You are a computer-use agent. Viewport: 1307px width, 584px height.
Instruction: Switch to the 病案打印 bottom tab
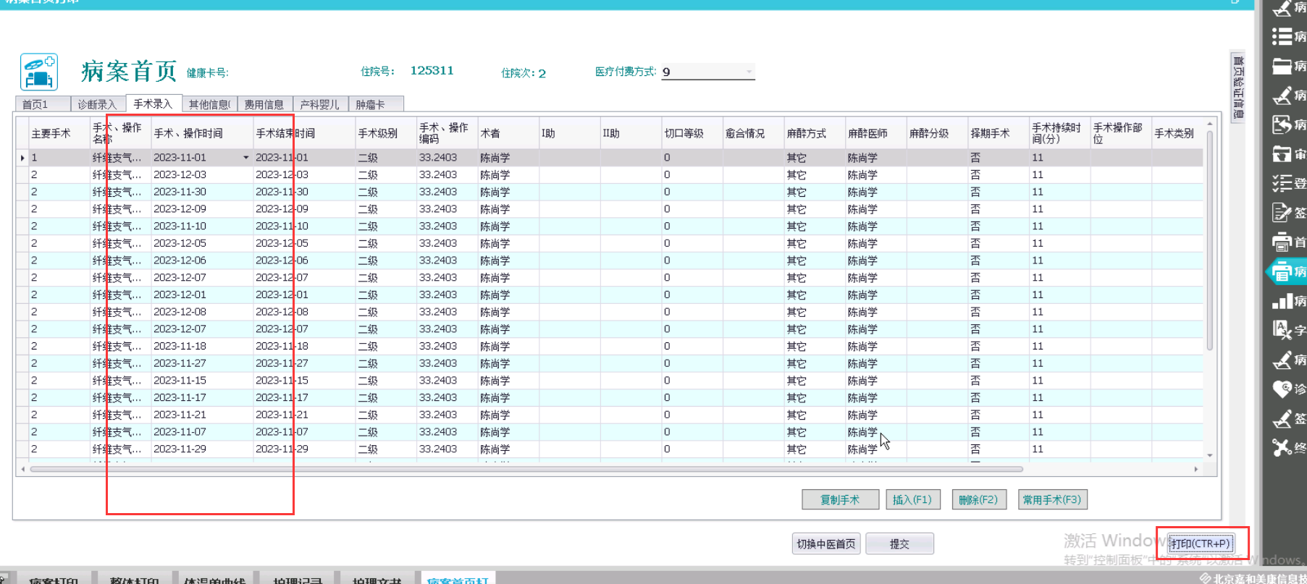(54, 580)
